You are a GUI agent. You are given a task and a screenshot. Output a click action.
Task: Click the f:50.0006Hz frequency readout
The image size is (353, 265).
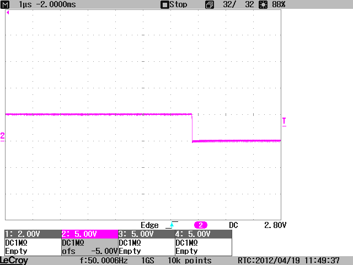(x=104, y=261)
